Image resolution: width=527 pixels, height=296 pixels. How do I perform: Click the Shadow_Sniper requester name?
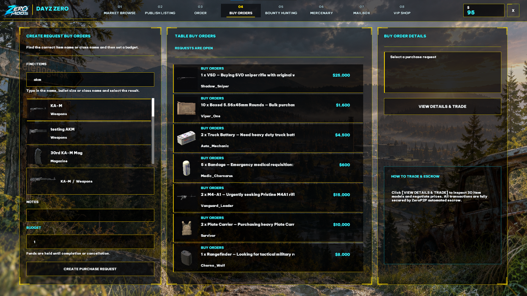[215, 86]
